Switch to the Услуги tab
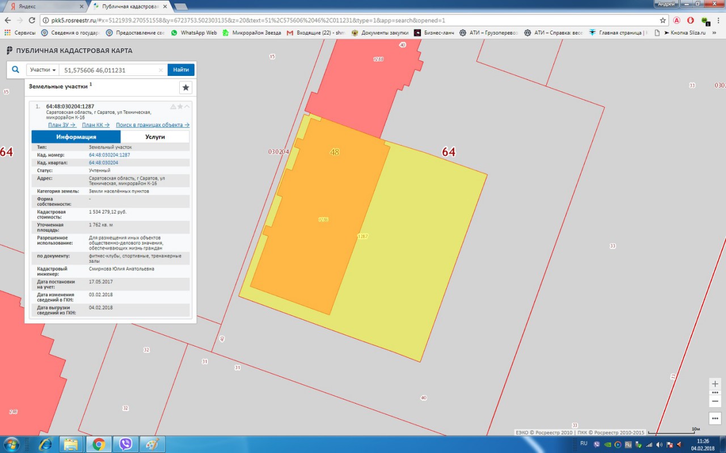This screenshot has height=453, width=726. coord(155,137)
